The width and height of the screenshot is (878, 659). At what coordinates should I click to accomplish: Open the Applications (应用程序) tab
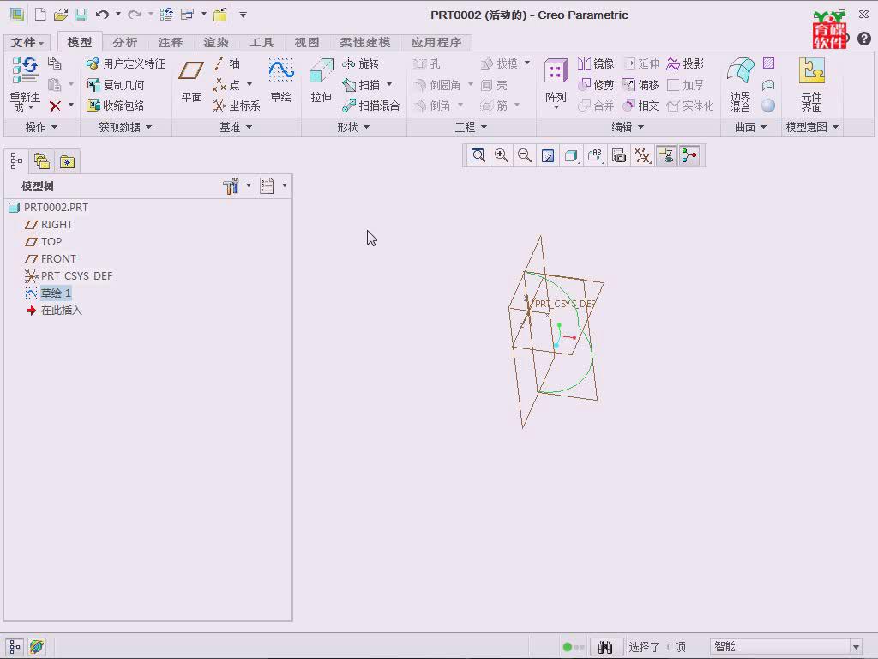[436, 42]
